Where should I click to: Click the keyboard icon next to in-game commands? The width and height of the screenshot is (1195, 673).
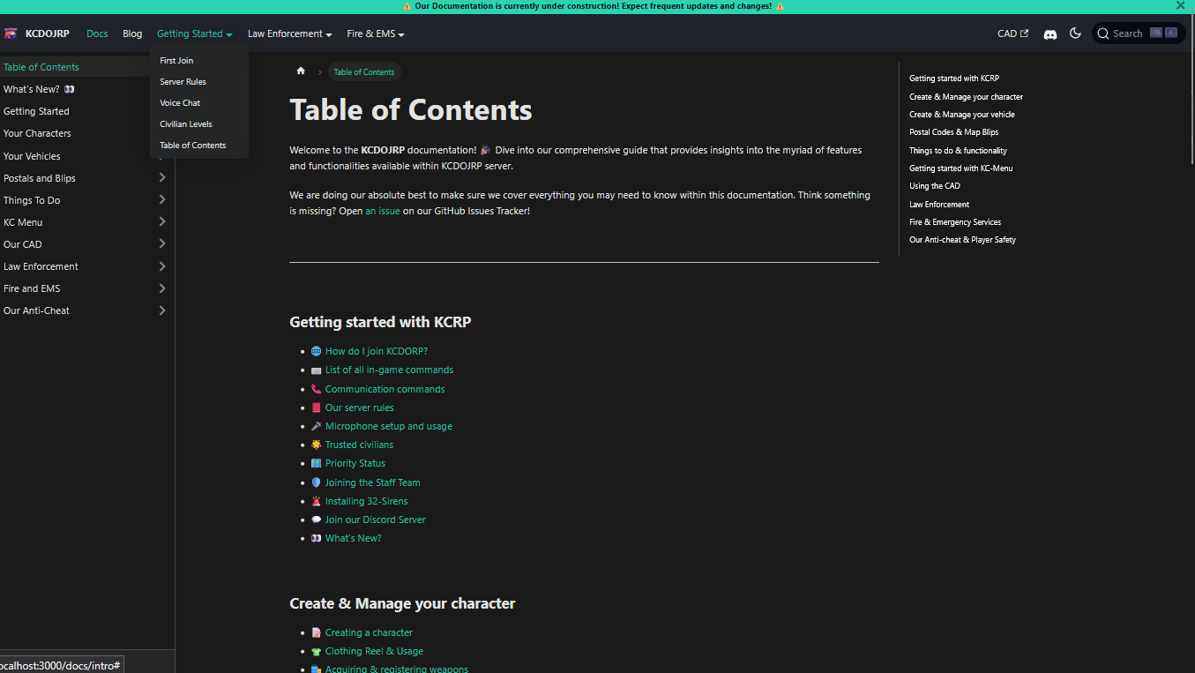point(315,370)
